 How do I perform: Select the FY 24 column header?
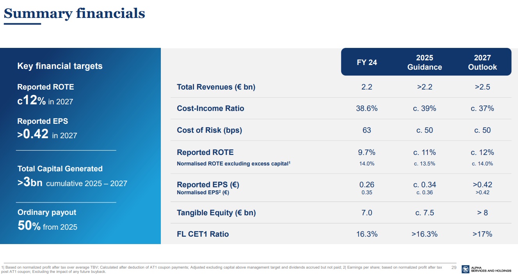click(x=367, y=62)
